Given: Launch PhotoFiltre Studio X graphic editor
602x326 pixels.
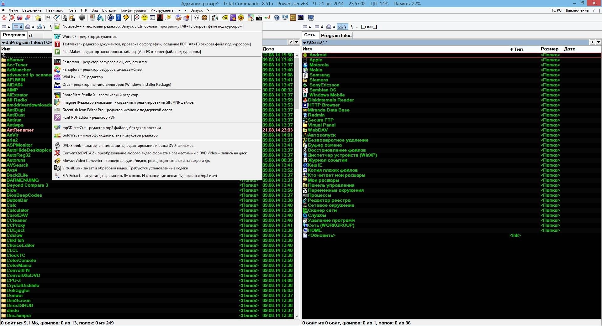Looking at the screenshot, I should click(157, 95).
